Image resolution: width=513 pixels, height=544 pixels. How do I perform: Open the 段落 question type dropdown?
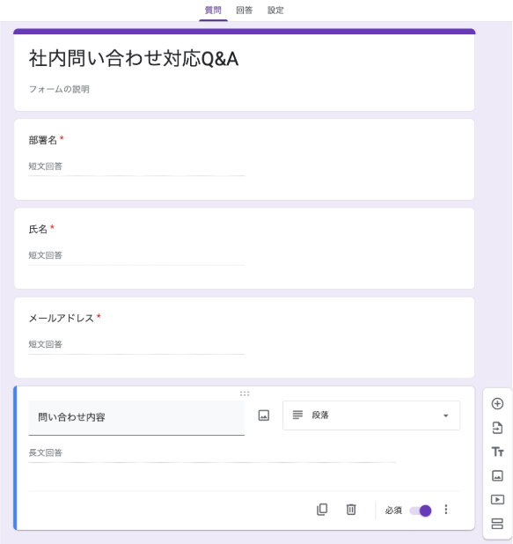pos(371,415)
